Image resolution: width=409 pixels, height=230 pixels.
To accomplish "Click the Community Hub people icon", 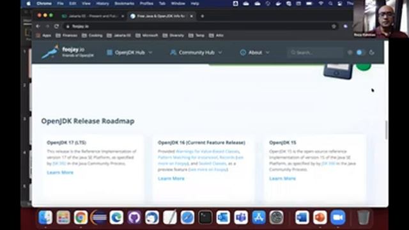I will 173,52.
